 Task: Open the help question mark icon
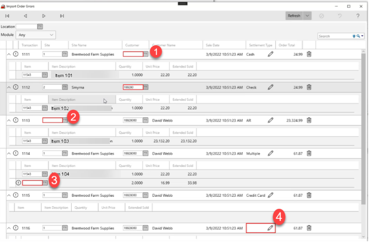(x=358, y=16)
